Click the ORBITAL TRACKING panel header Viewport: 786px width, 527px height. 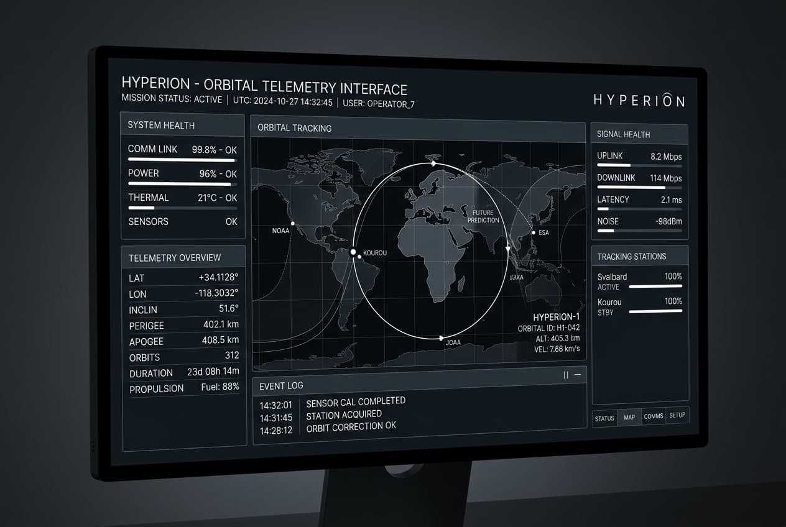click(x=417, y=127)
